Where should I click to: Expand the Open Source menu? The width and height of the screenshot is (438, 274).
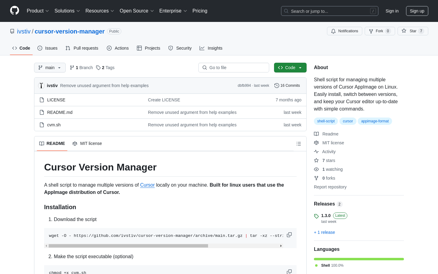pyautogui.click(x=137, y=11)
